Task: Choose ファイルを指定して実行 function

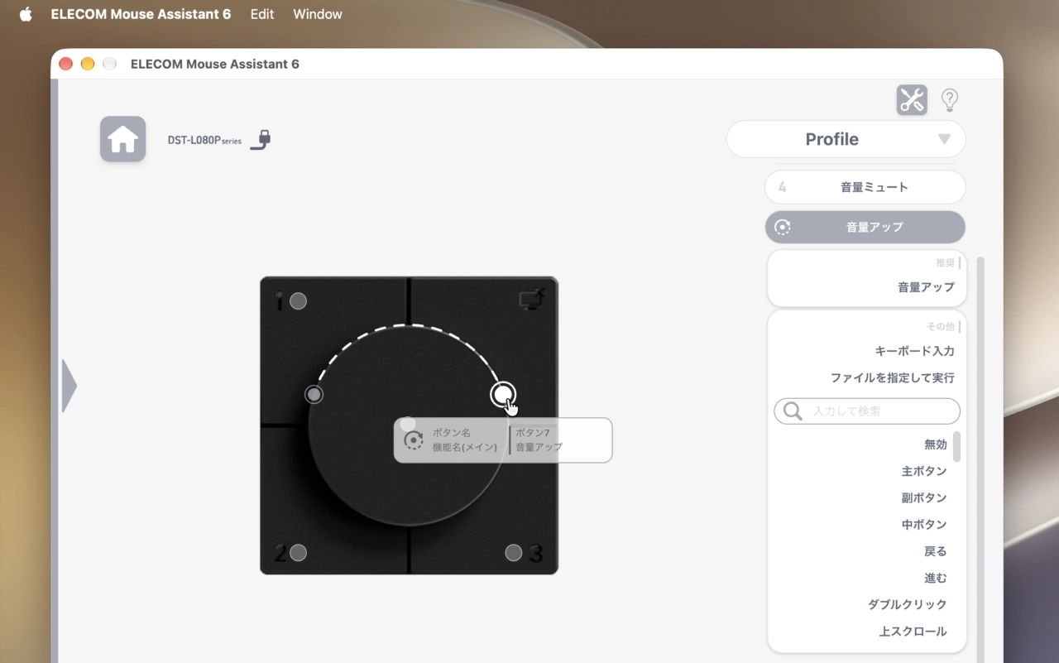Action: [893, 377]
